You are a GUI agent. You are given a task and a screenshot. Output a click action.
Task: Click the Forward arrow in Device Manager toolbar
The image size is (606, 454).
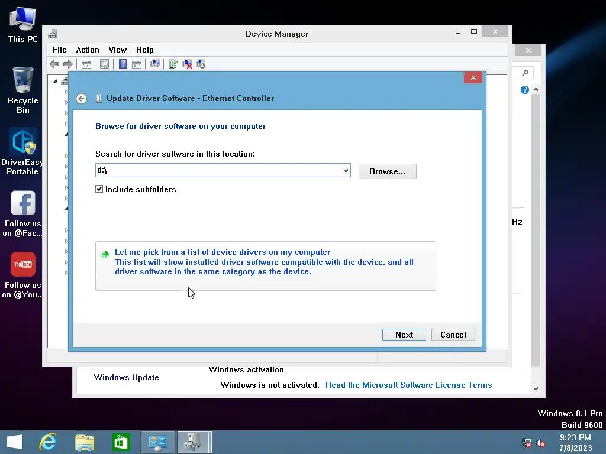click(x=68, y=64)
